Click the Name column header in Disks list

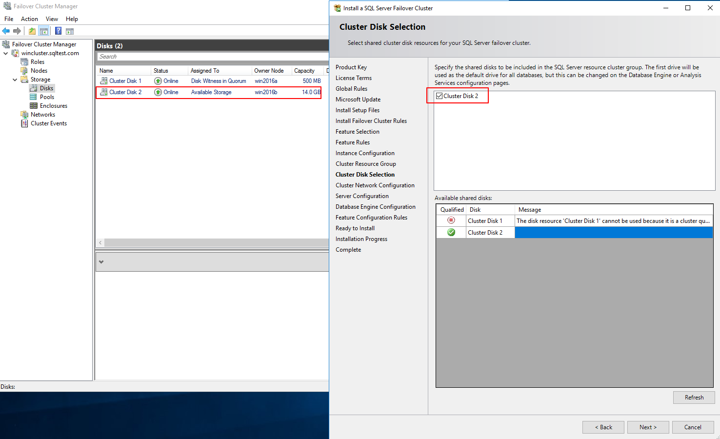[124, 71]
